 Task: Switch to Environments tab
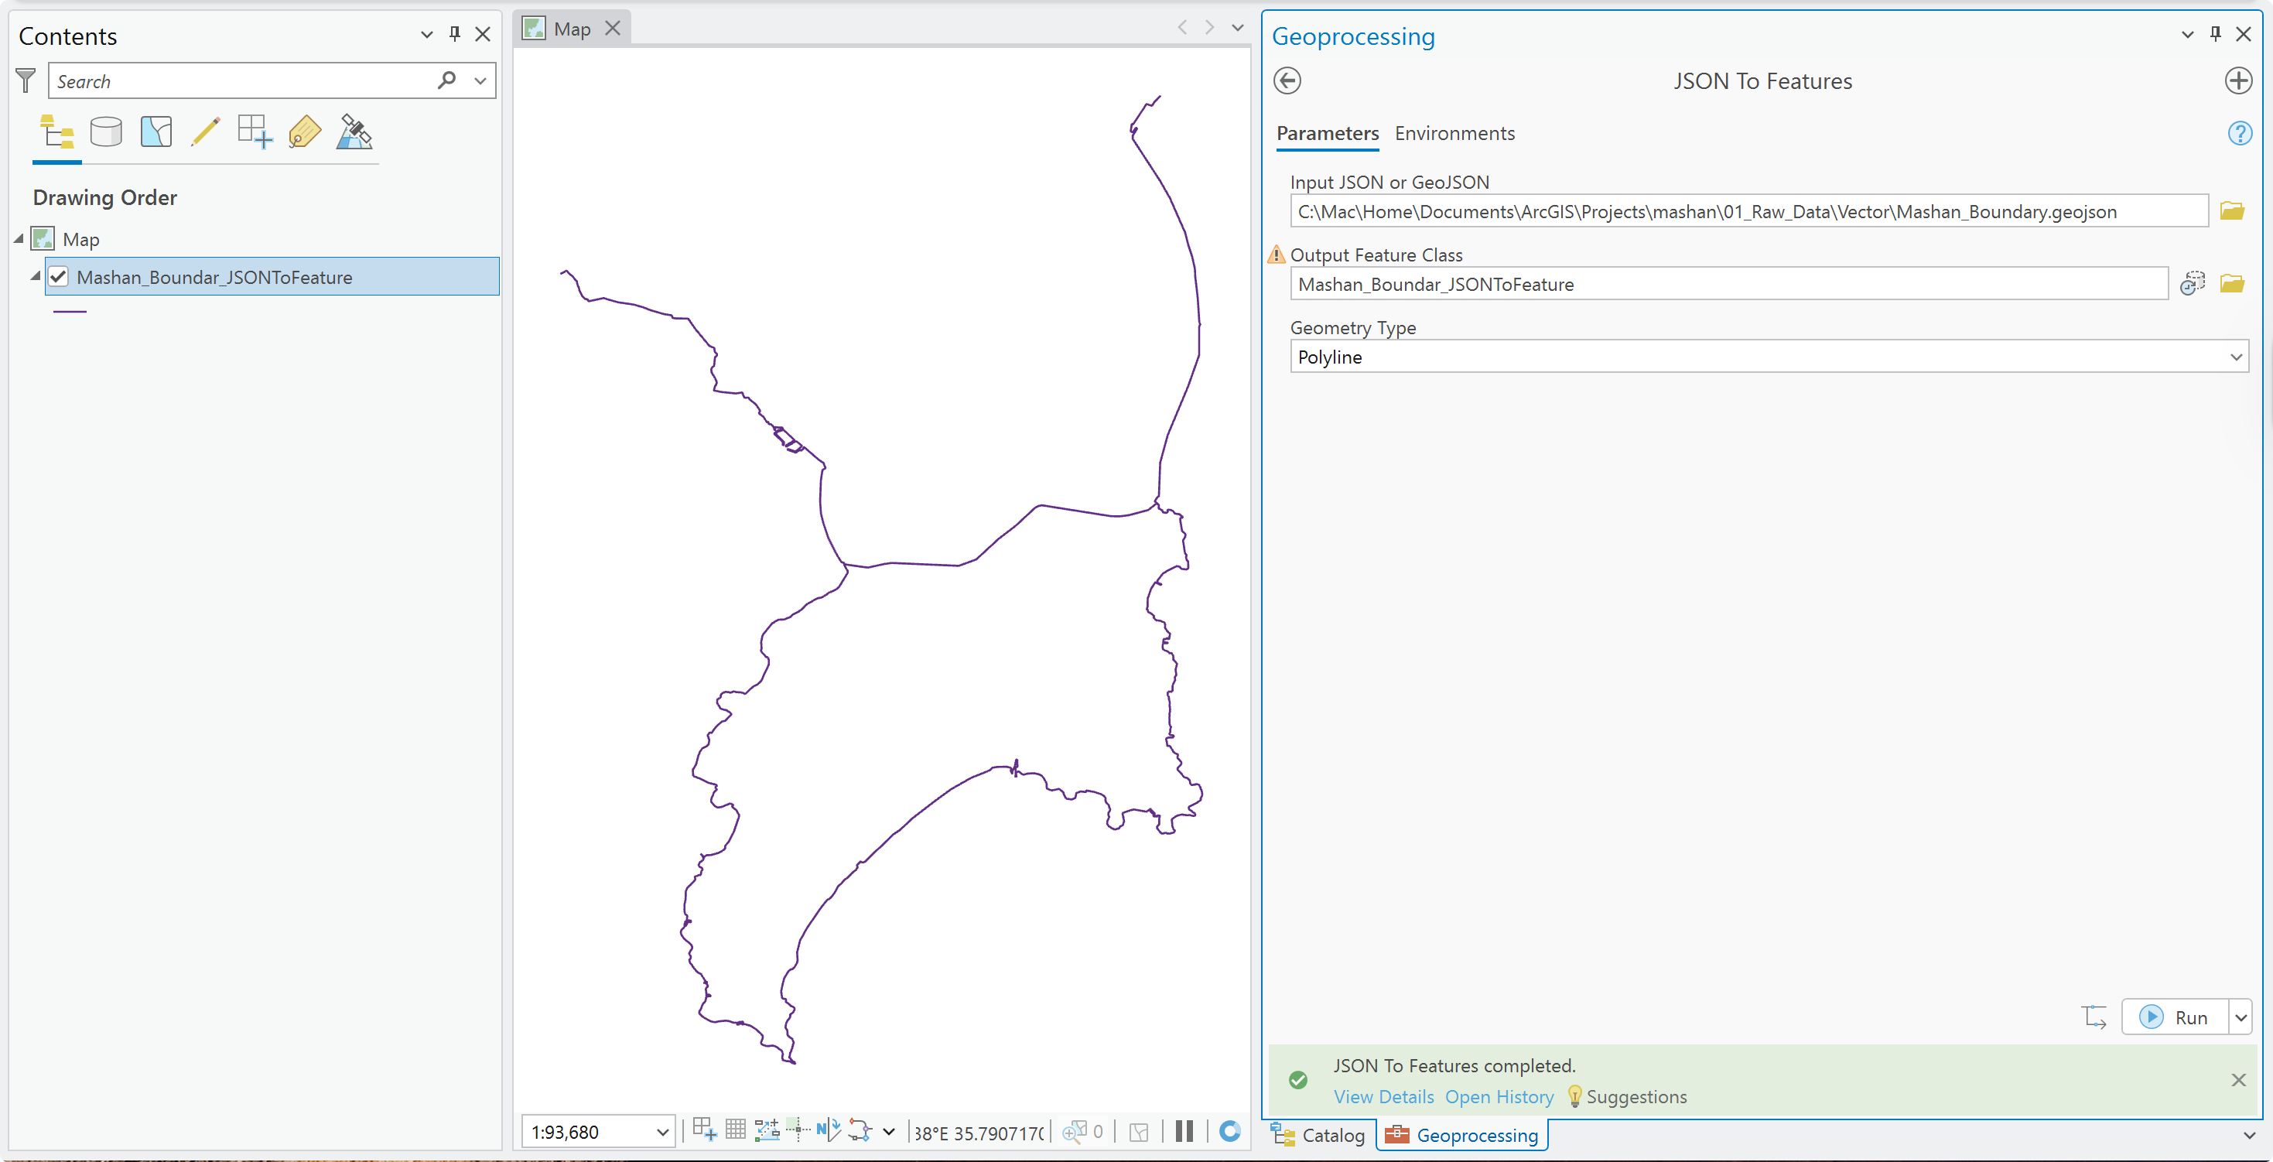point(1454,133)
